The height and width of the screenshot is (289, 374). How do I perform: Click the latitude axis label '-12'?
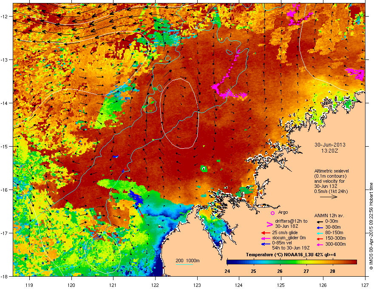[x=4, y=16]
